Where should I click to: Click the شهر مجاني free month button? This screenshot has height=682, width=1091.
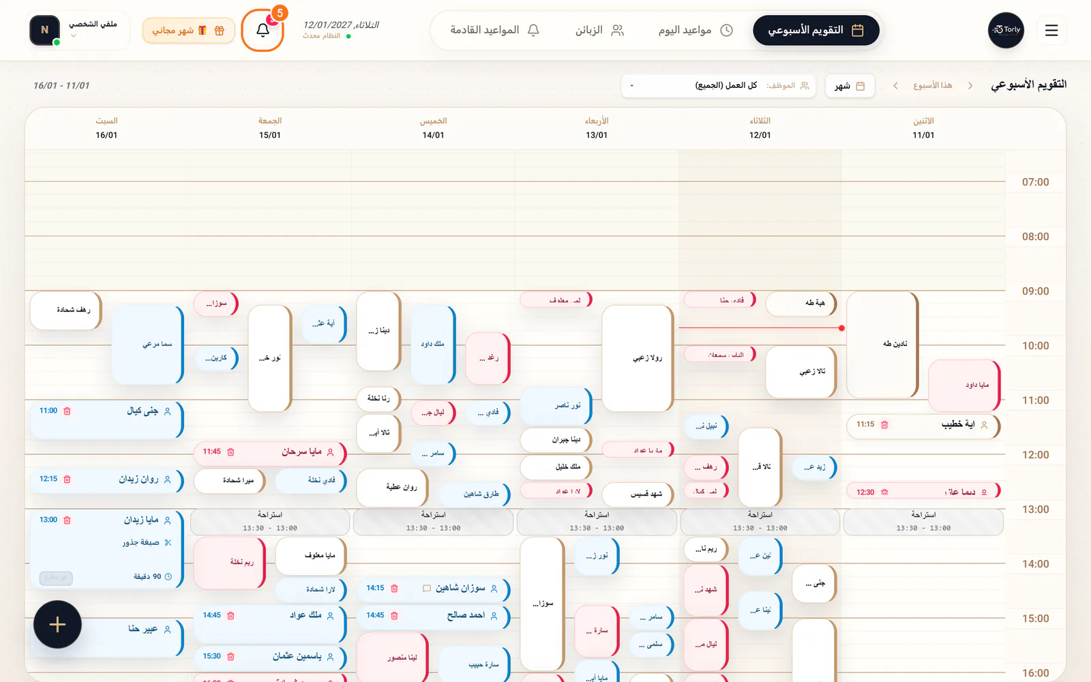coord(188,30)
